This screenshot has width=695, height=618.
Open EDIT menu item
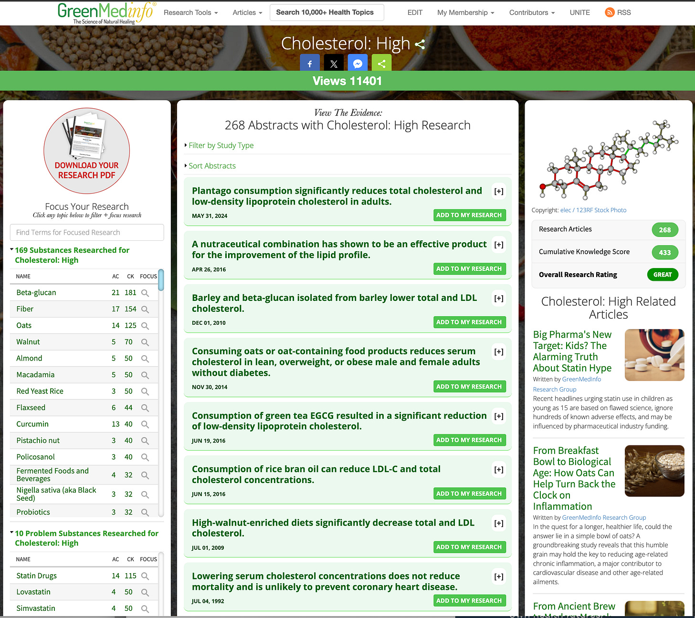pos(415,12)
